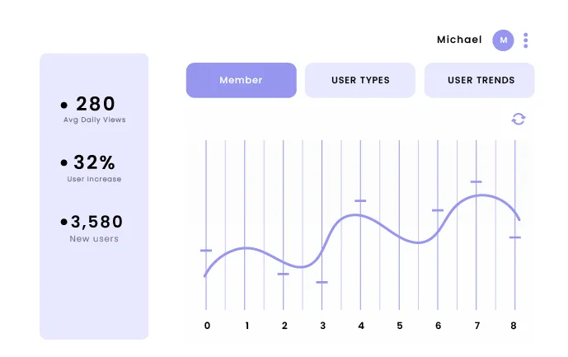Click the data marker above point 4

360,200
